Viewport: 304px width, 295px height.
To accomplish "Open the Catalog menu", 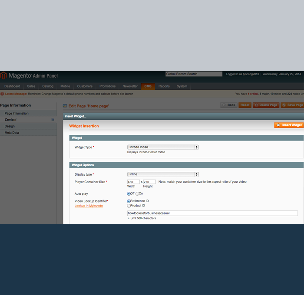I will (x=48, y=86).
